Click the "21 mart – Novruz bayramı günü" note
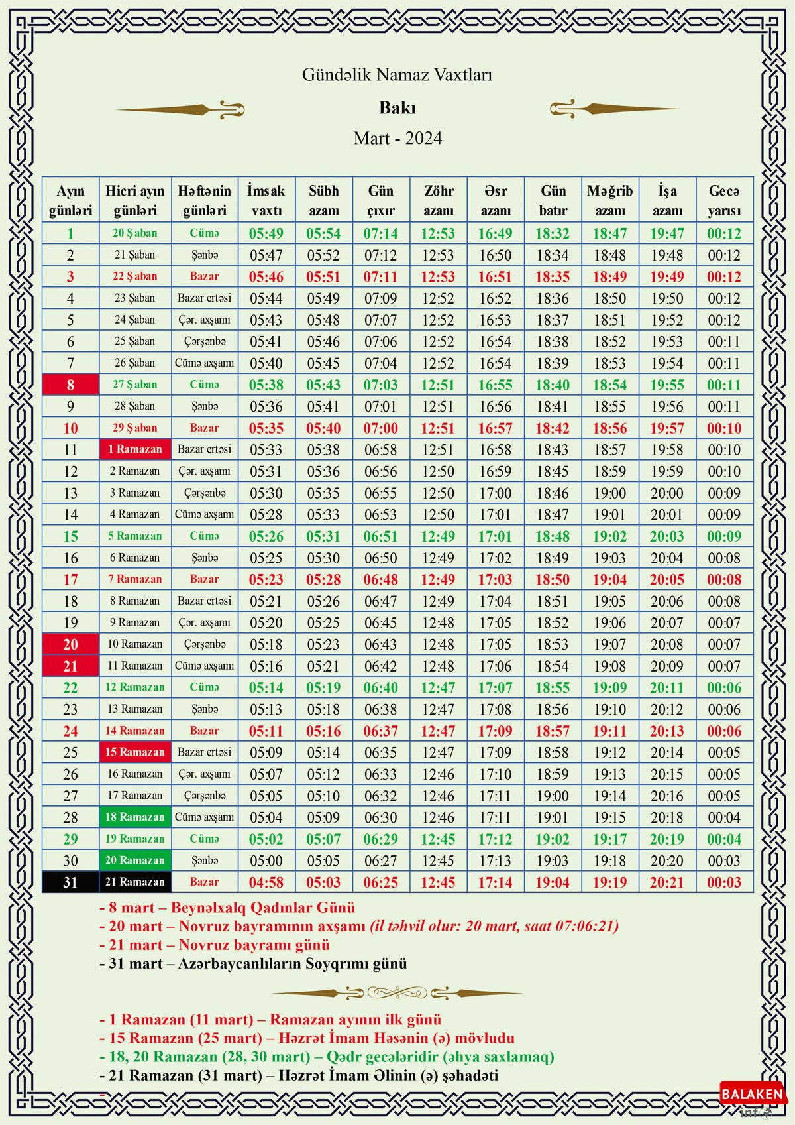The width and height of the screenshot is (795, 1125). (215, 945)
